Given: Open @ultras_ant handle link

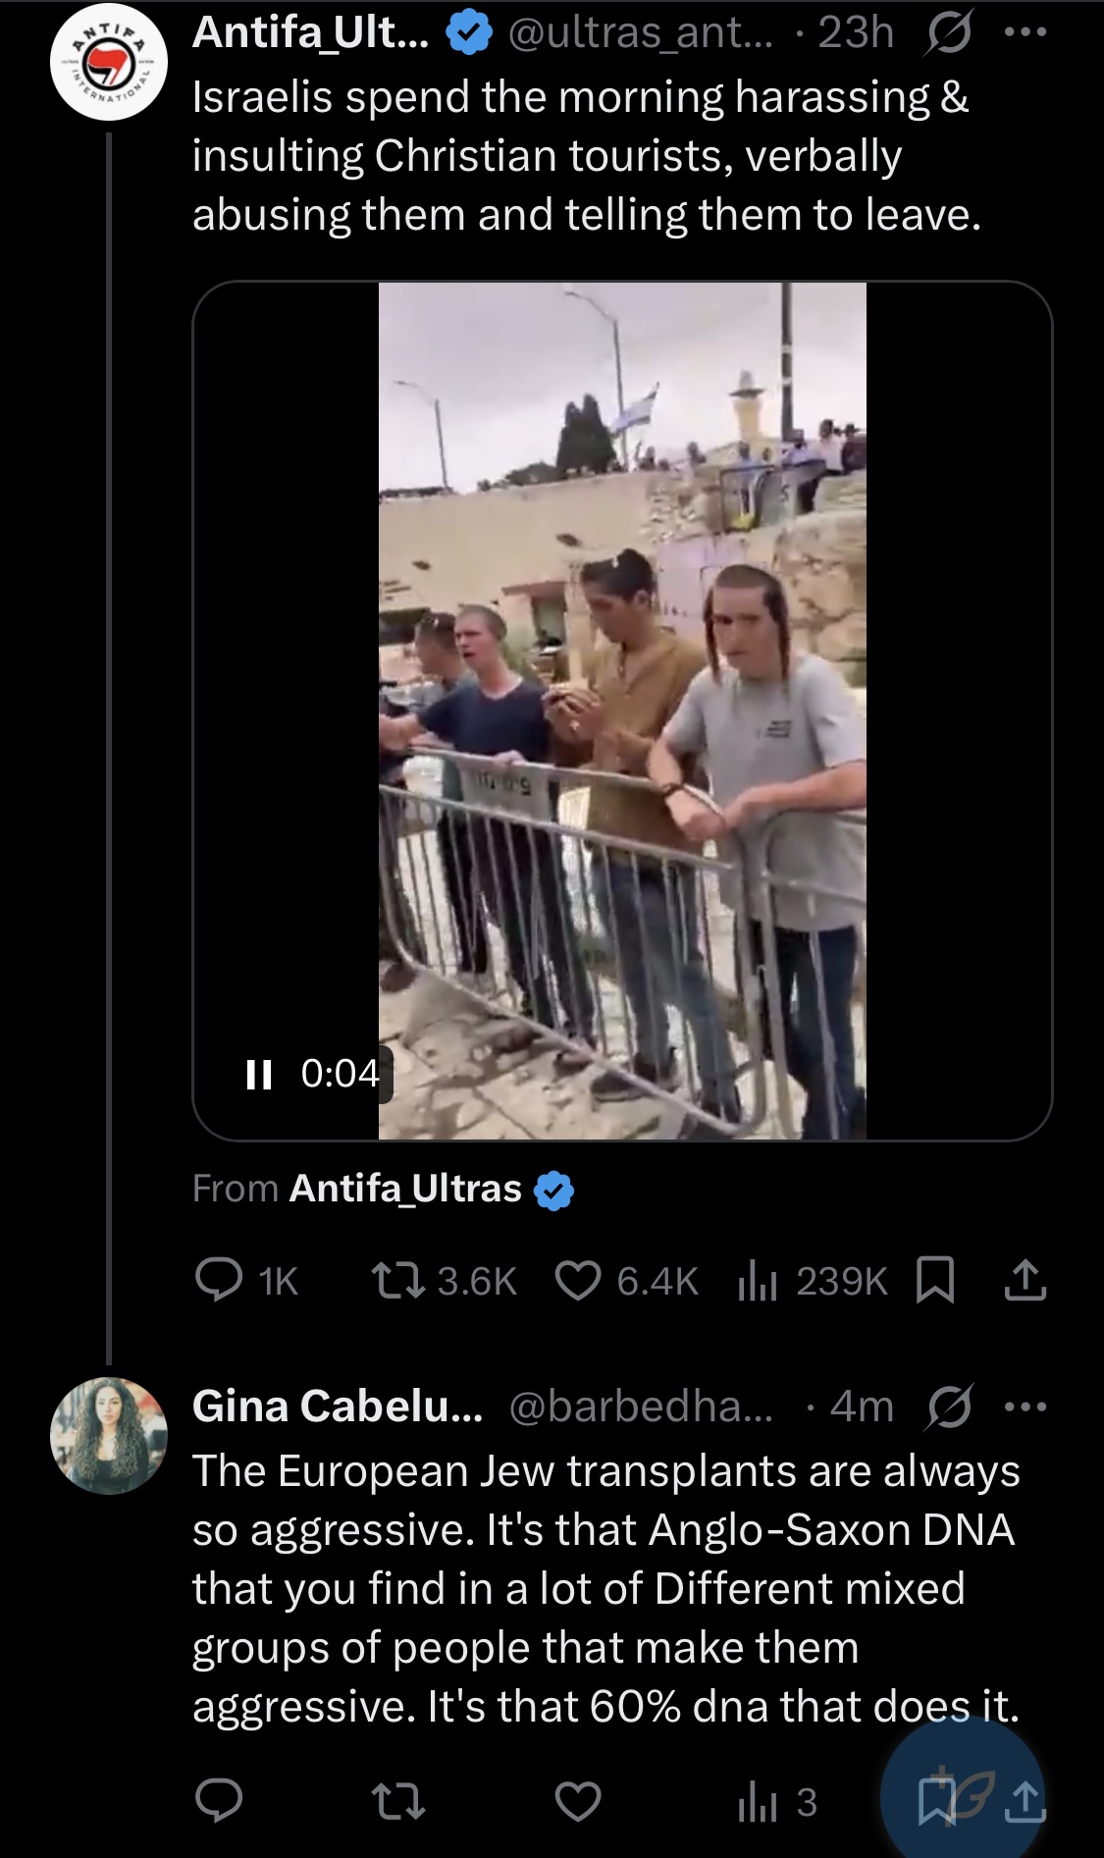Looking at the screenshot, I should [640, 33].
